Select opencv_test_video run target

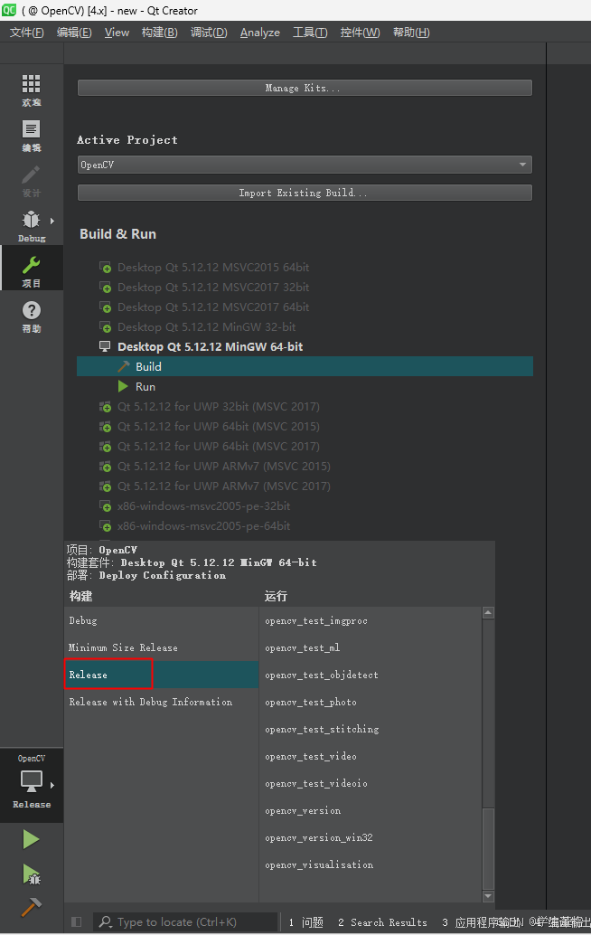point(371,756)
